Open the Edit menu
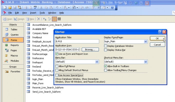Screen dimensions: 175x102 tap(17, 13)
